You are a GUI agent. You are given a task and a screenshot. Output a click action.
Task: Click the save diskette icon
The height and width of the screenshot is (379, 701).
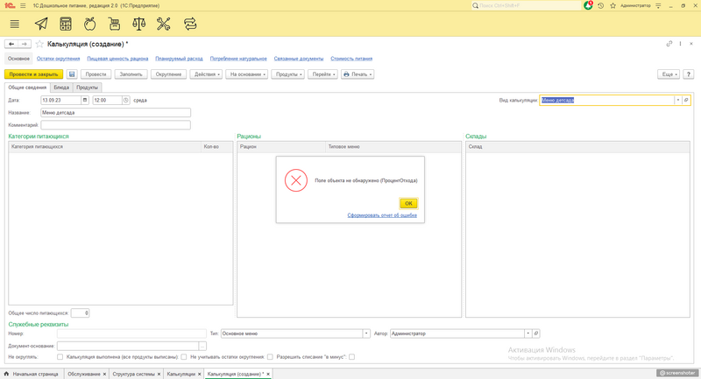click(x=73, y=74)
